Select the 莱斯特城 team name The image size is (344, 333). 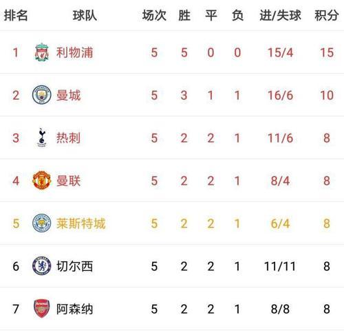coord(80,223)
